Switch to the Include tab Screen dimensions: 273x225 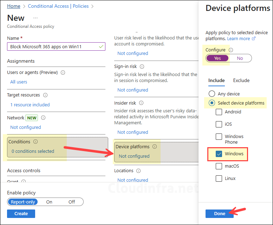point(216,80)
